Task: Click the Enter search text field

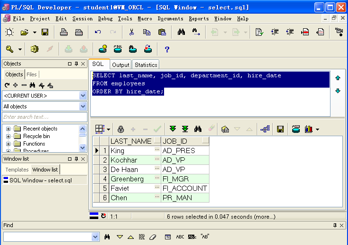Action: tap(44, 117)
